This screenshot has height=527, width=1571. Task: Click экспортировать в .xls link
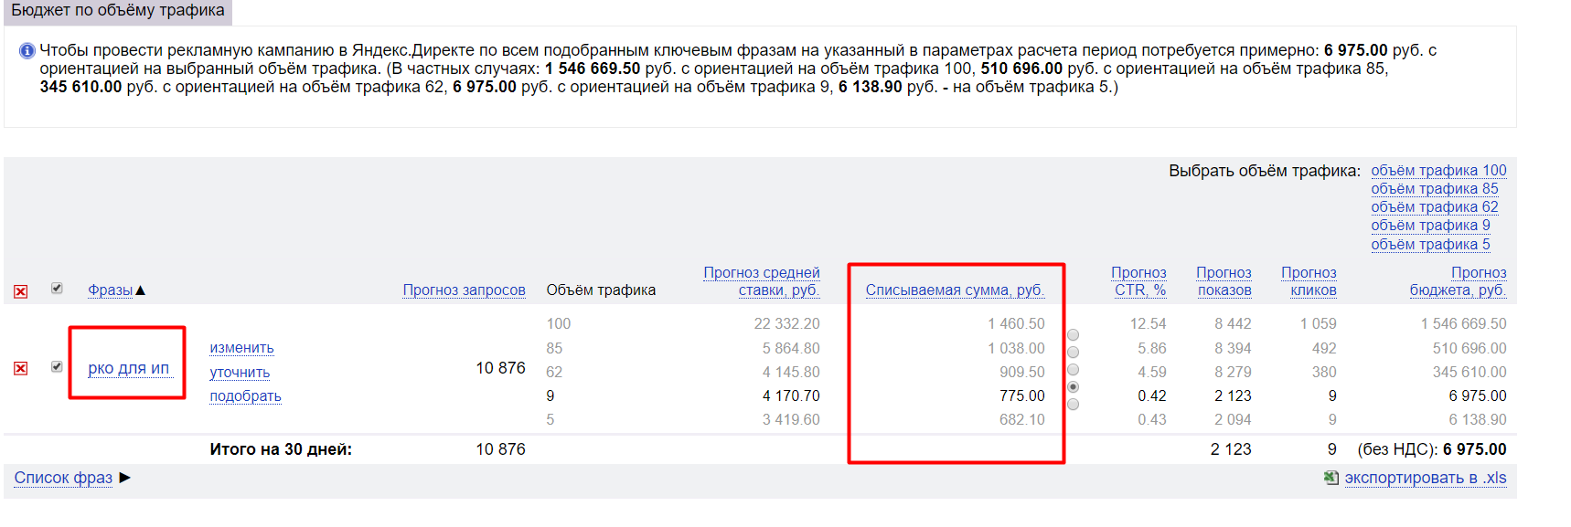point(1425,478)
